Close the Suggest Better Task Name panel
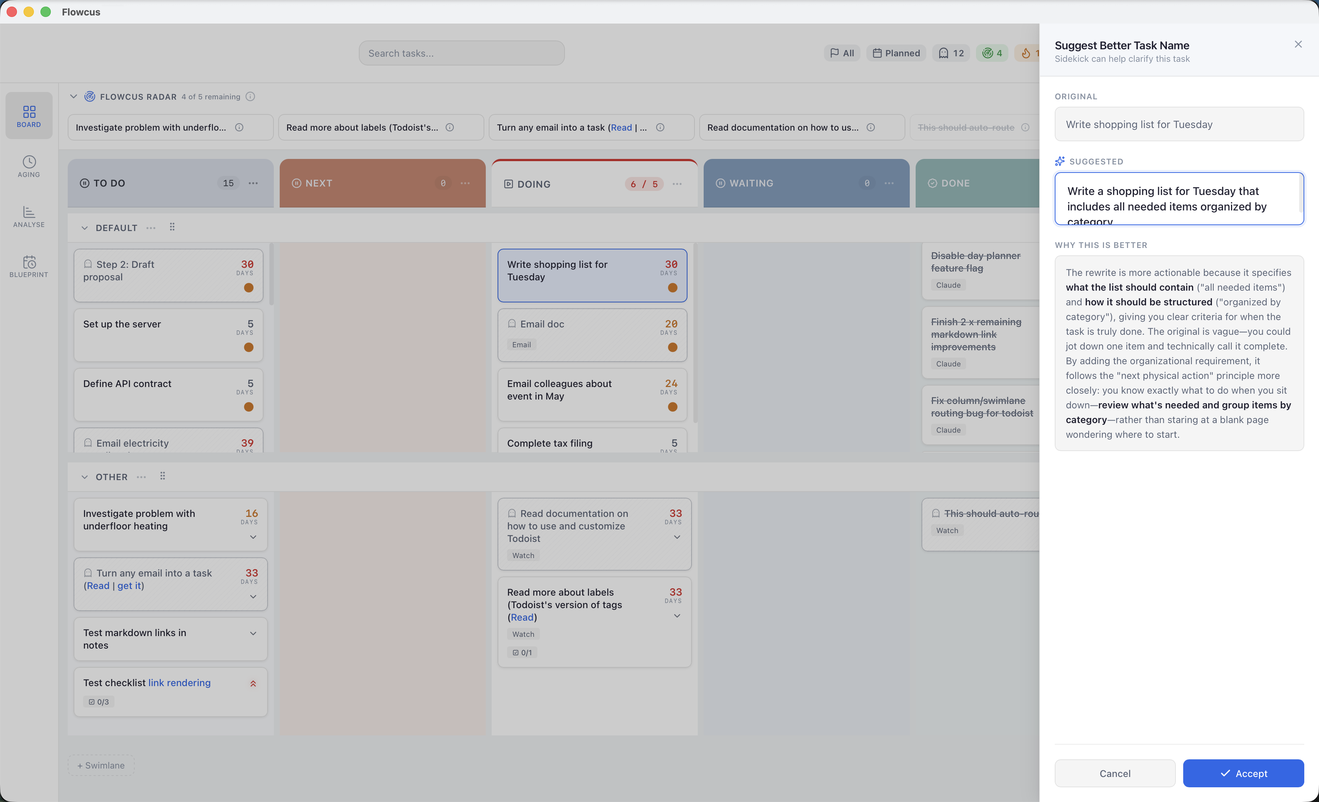The height and width of the screenshot is (802, 1319). pos(1298,45)
